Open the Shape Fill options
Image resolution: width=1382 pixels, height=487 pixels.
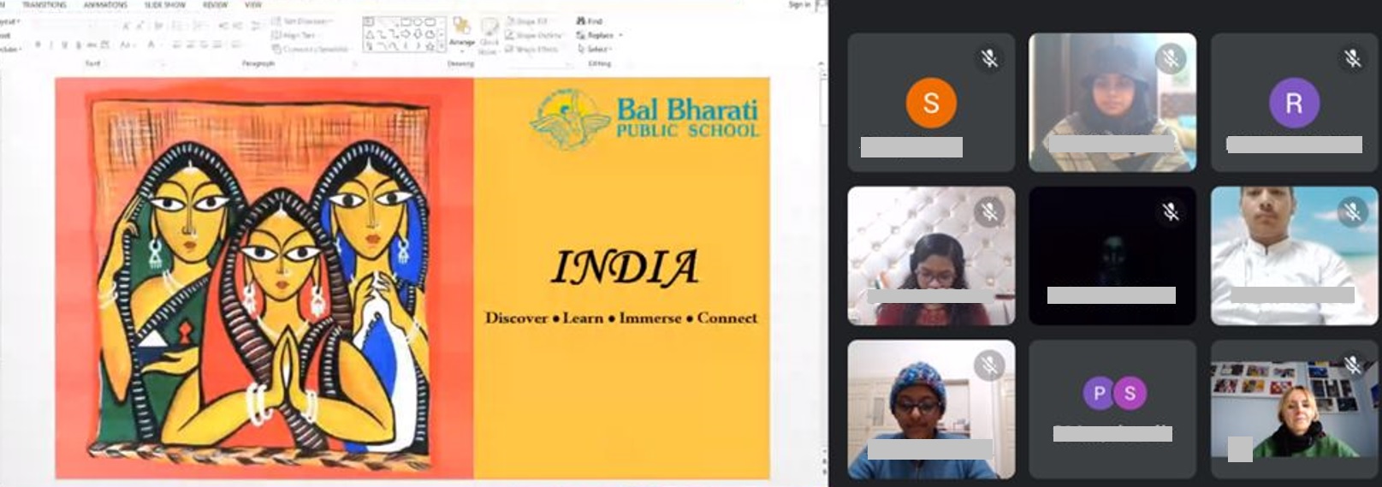pos(529,21)
